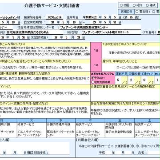Click the 介護認定審査会の意見 empty text area
Viewport: 160px width, 160px height.
[x=125, y=95]
